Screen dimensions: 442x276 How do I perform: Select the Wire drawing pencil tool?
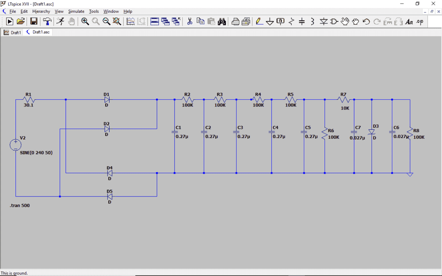pos(259,21)
